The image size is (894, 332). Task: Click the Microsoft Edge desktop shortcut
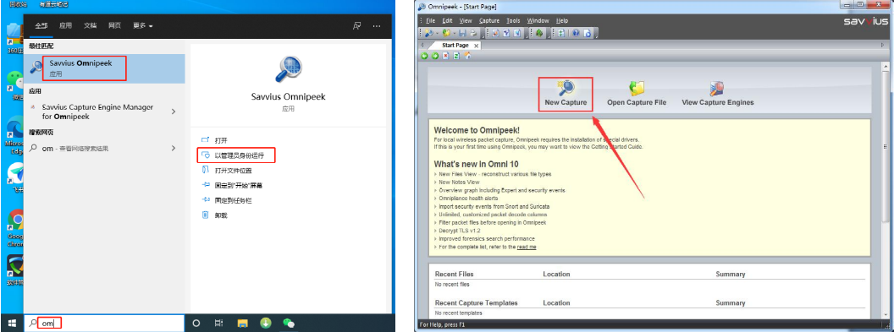(x=15, y=126)
